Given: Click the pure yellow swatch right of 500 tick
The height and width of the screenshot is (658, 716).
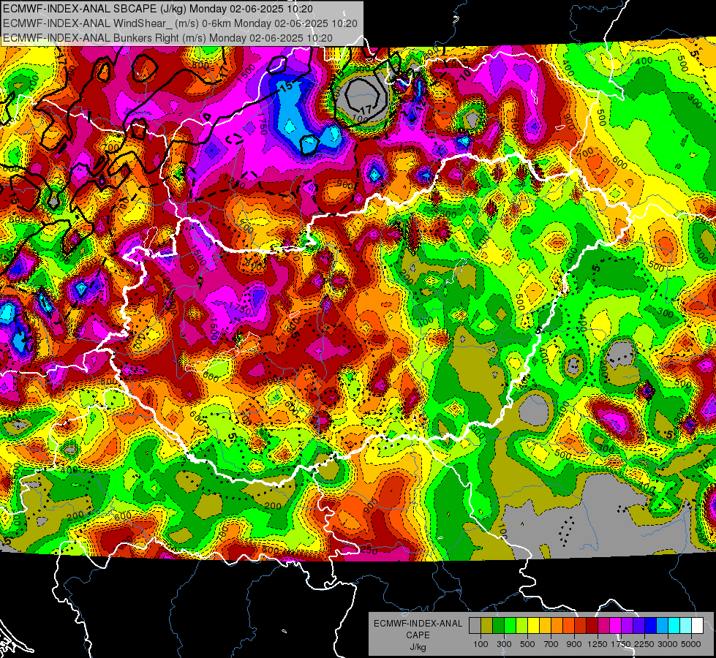Looking at the screenshot, I should pos(533,626).
